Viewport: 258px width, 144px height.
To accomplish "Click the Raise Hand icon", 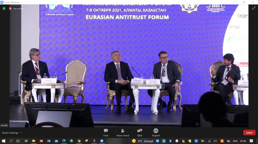I will click(x=122, y=132).
